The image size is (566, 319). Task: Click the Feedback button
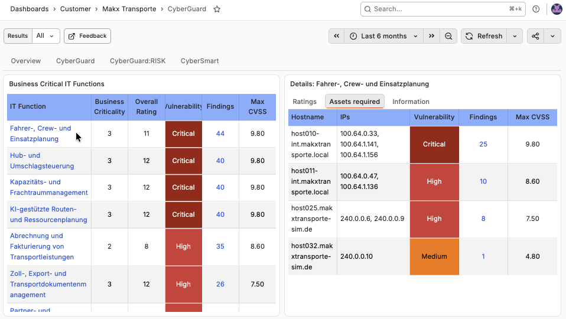pos(87,36)
